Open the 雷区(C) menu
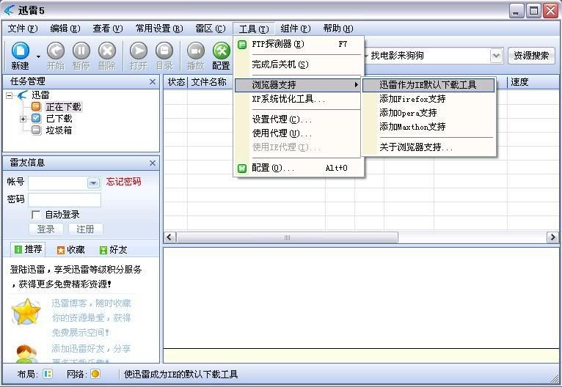The image size is (562, 387). (211, 29)
